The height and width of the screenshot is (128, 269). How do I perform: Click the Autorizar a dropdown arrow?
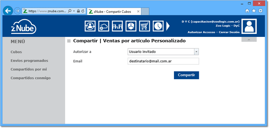pyautogui.click(x=196, y=52)
